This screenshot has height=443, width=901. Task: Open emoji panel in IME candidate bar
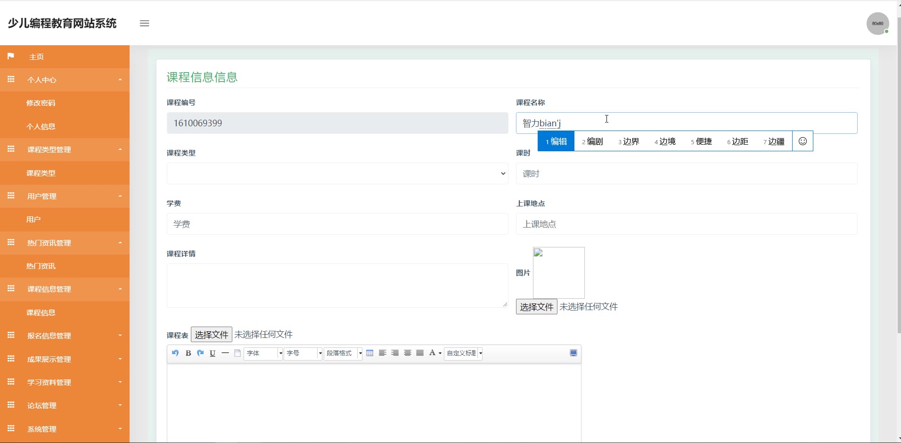pos(803,141)
